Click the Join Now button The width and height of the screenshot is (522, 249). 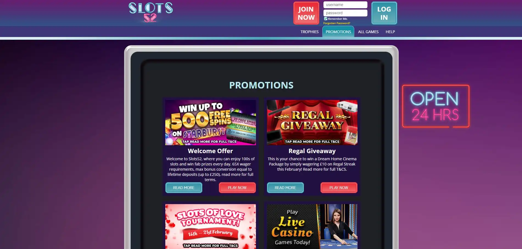[x=306, y=13]
